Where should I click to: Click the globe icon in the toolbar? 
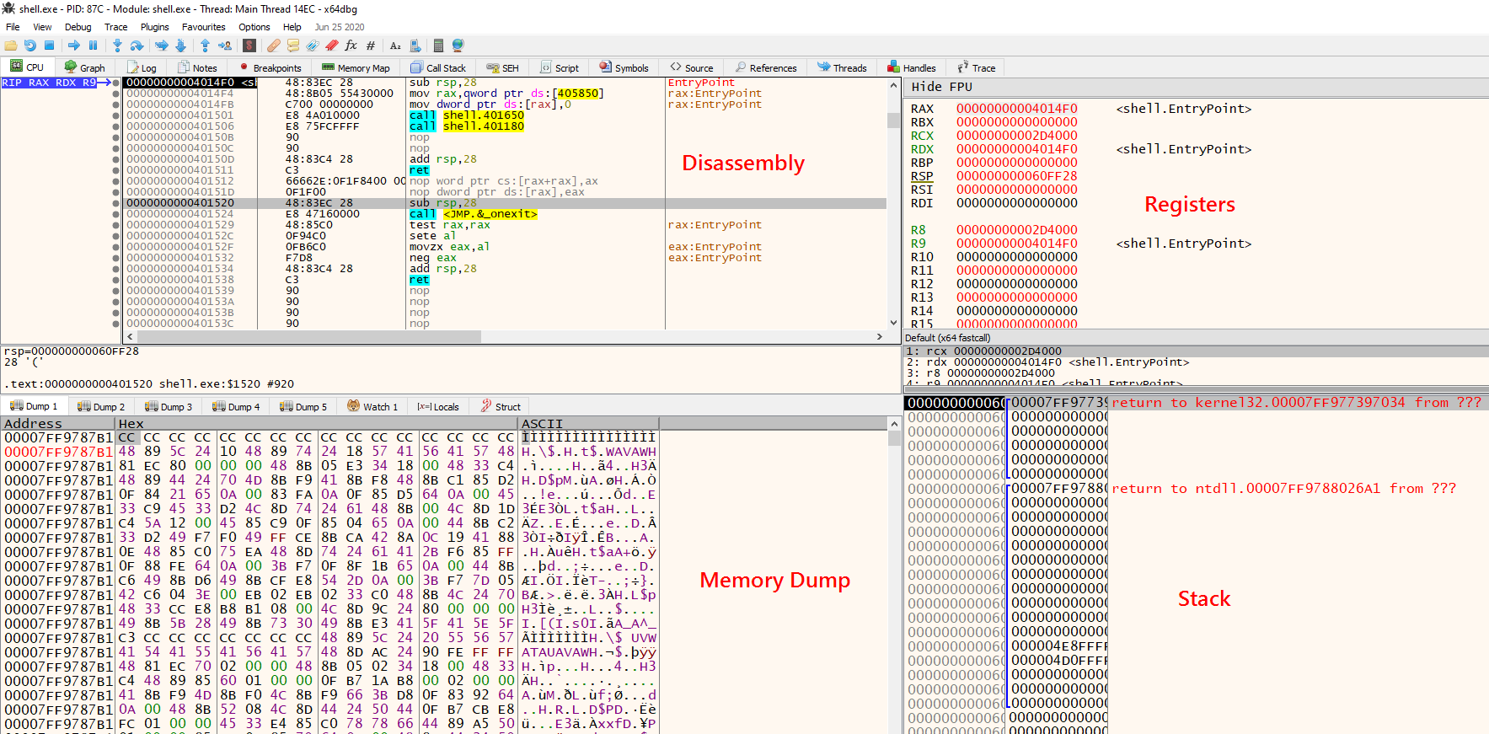pyautogui.click(x=458, y=46)
